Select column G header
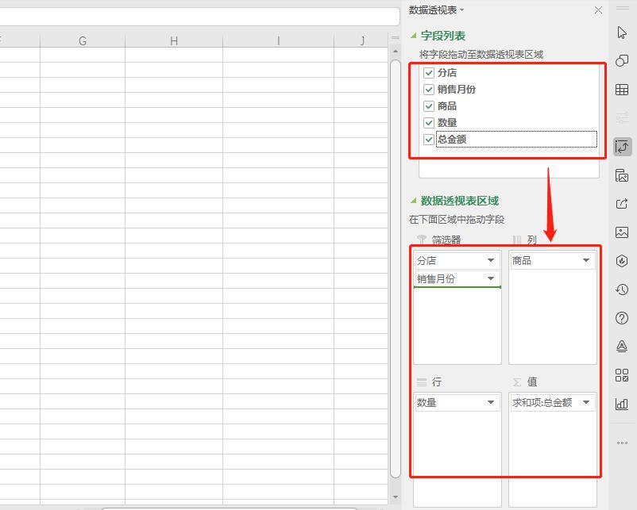The width and height of the screenshot is (637, 510). (83, 40)
